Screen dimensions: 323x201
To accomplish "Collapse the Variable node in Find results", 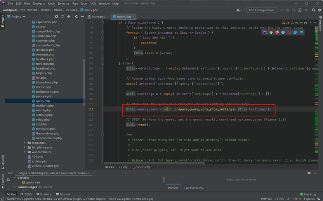I will pos(14,178).
